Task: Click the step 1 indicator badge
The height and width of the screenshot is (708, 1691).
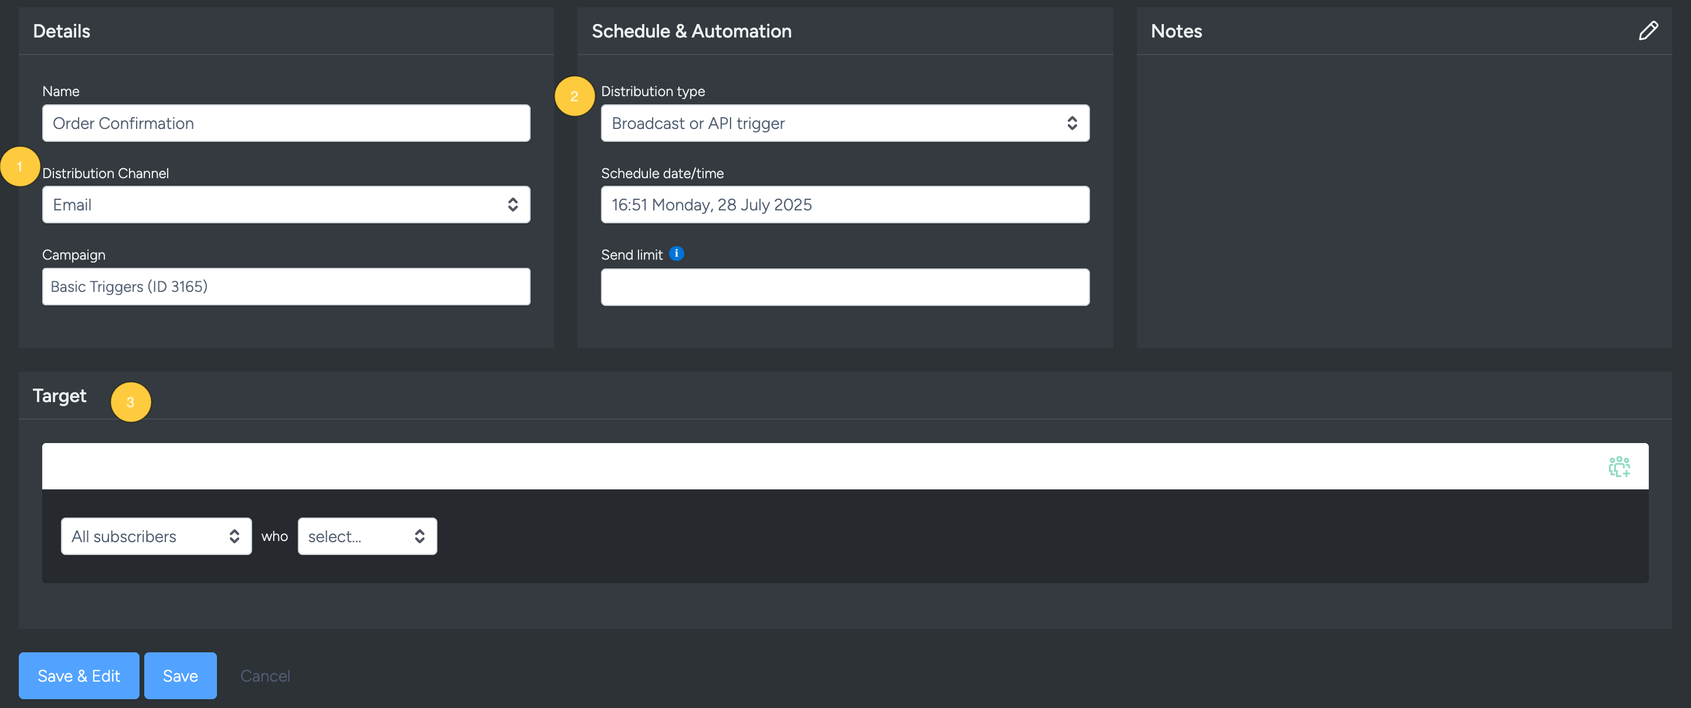Action: [19, 166]
